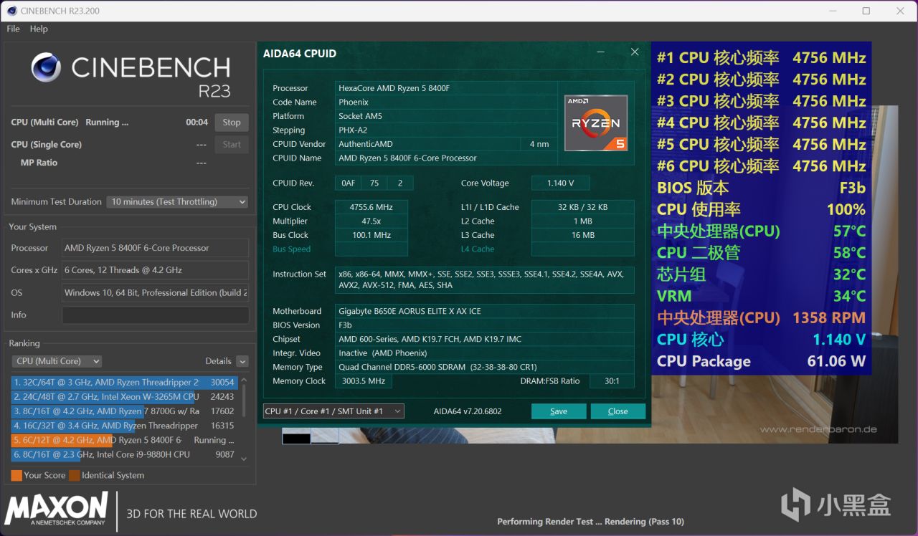Image resolution: width=918 pixels, height=536 pixels.
Task: Click the DRAM:FSB Ratio value '30:1'
Action: coord(612,381)
